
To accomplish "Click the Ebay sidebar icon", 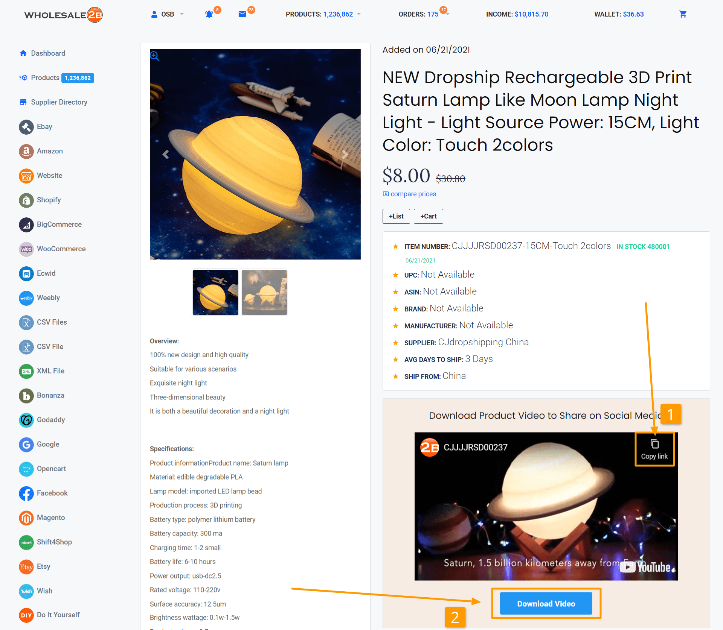I will [26, 127].
